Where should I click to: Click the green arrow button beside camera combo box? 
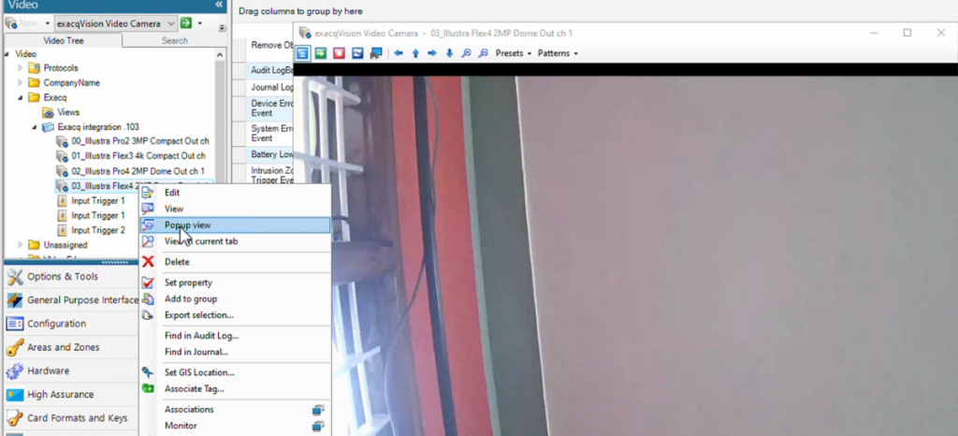pos(185,22)
